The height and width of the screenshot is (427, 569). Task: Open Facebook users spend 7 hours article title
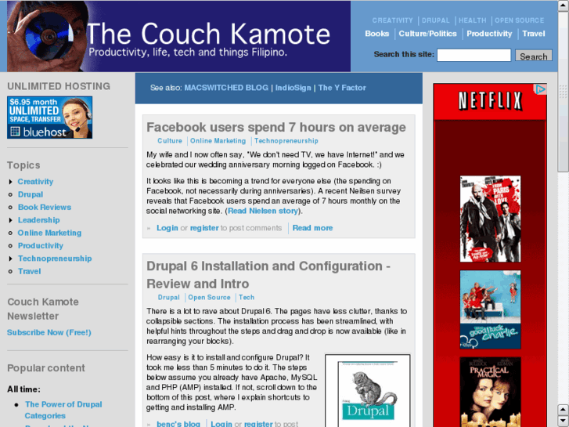pyautogui.click(x=276, y=127)
